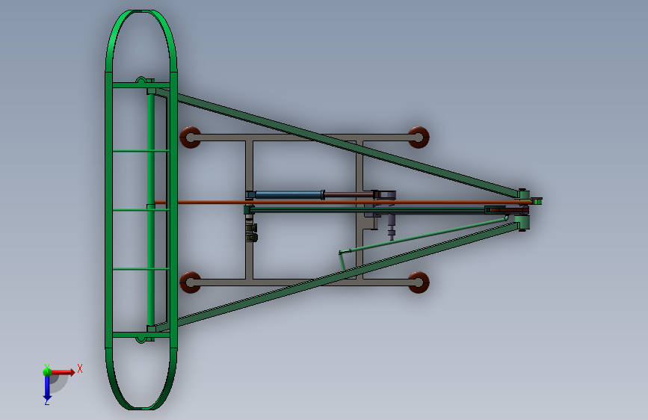This screenshot has width=648, height=420.
Task: Click the green Y axis dot of the triad
Action: [47, 371]
